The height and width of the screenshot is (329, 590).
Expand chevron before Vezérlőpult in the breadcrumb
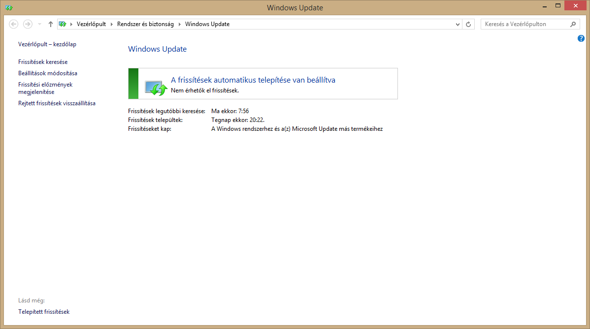71,24
